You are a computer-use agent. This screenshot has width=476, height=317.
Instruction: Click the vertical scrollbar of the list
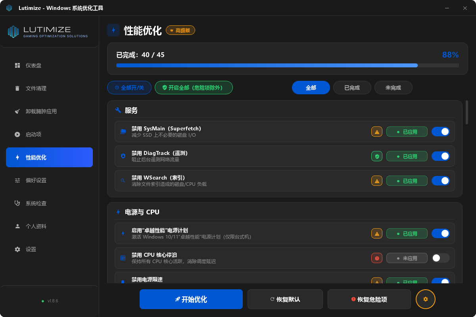click(467, 112)
